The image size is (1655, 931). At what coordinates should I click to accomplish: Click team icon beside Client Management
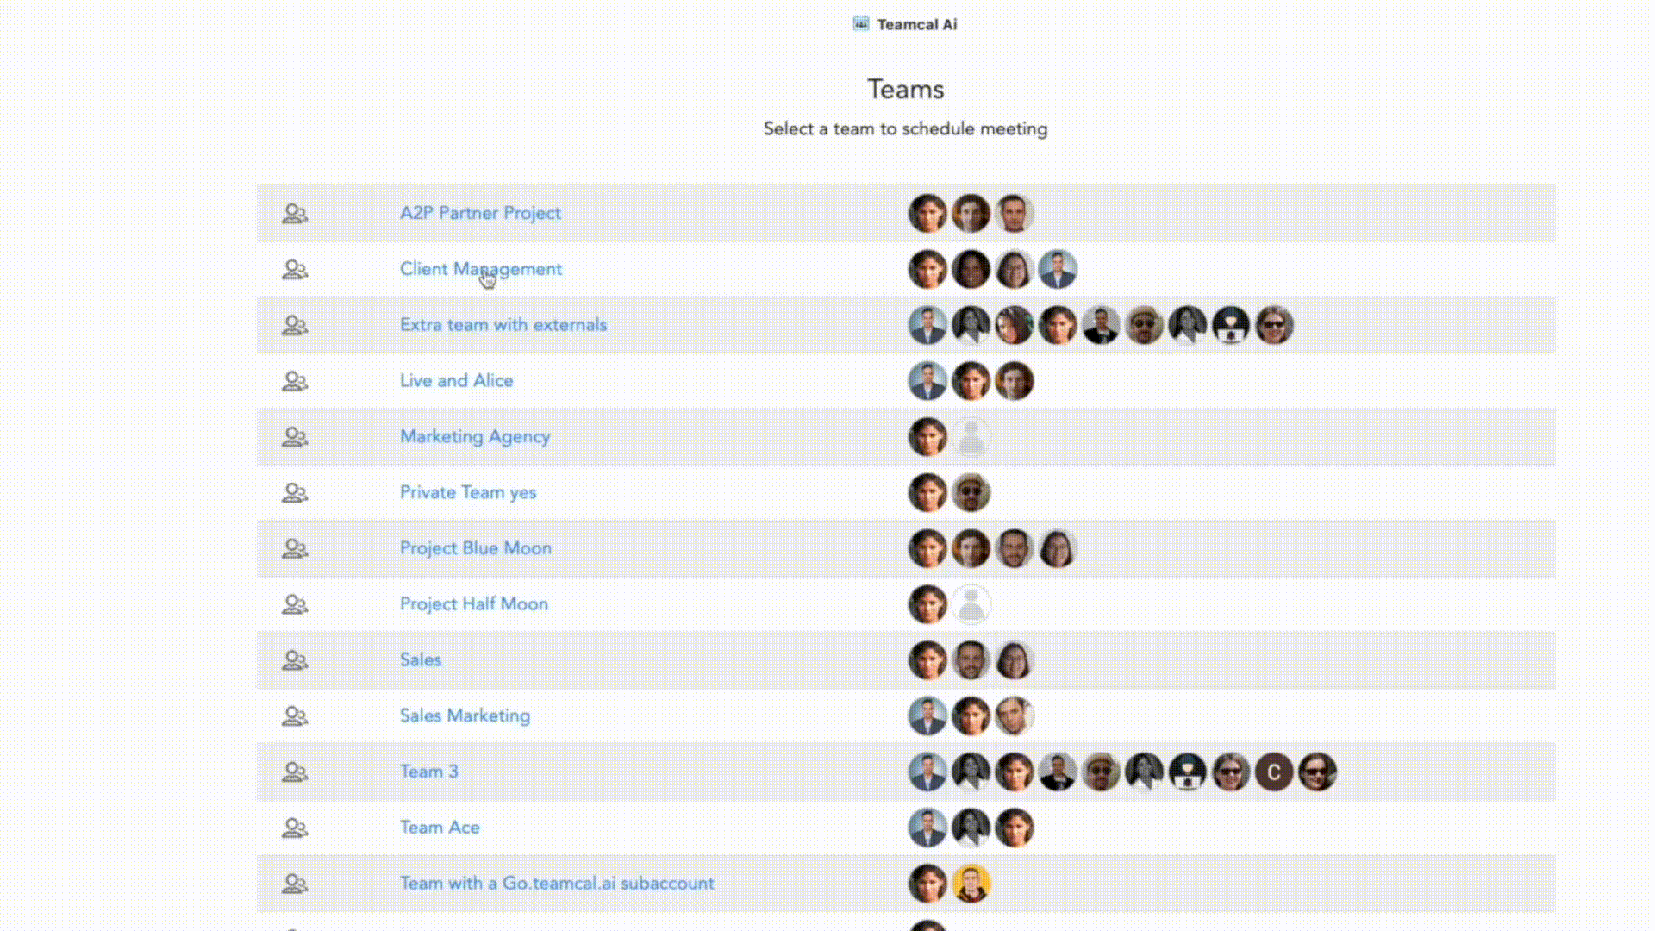[295, 270]
